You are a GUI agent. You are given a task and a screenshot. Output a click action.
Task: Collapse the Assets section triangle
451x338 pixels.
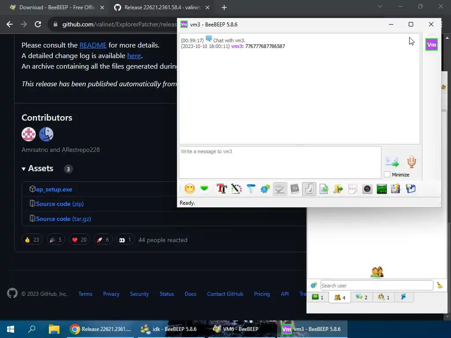(x=24, y=169)
